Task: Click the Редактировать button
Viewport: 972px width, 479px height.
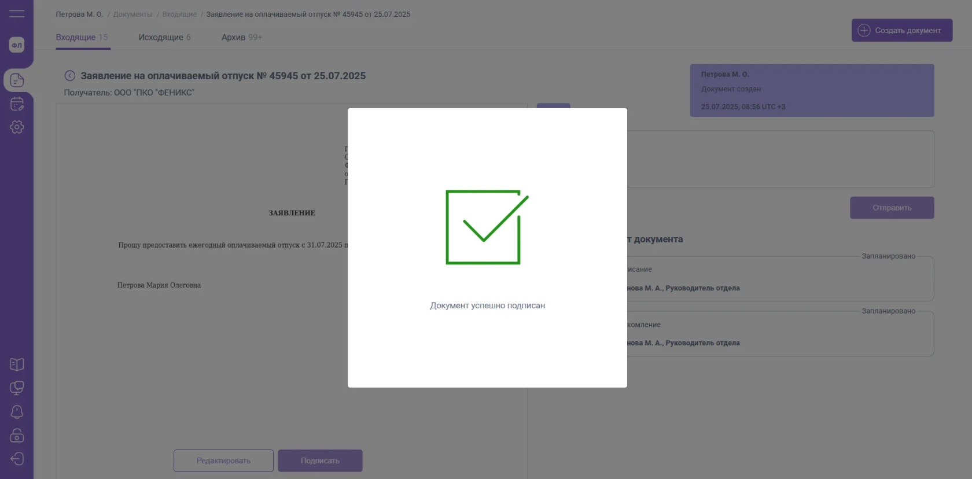Action: point(223,461)
